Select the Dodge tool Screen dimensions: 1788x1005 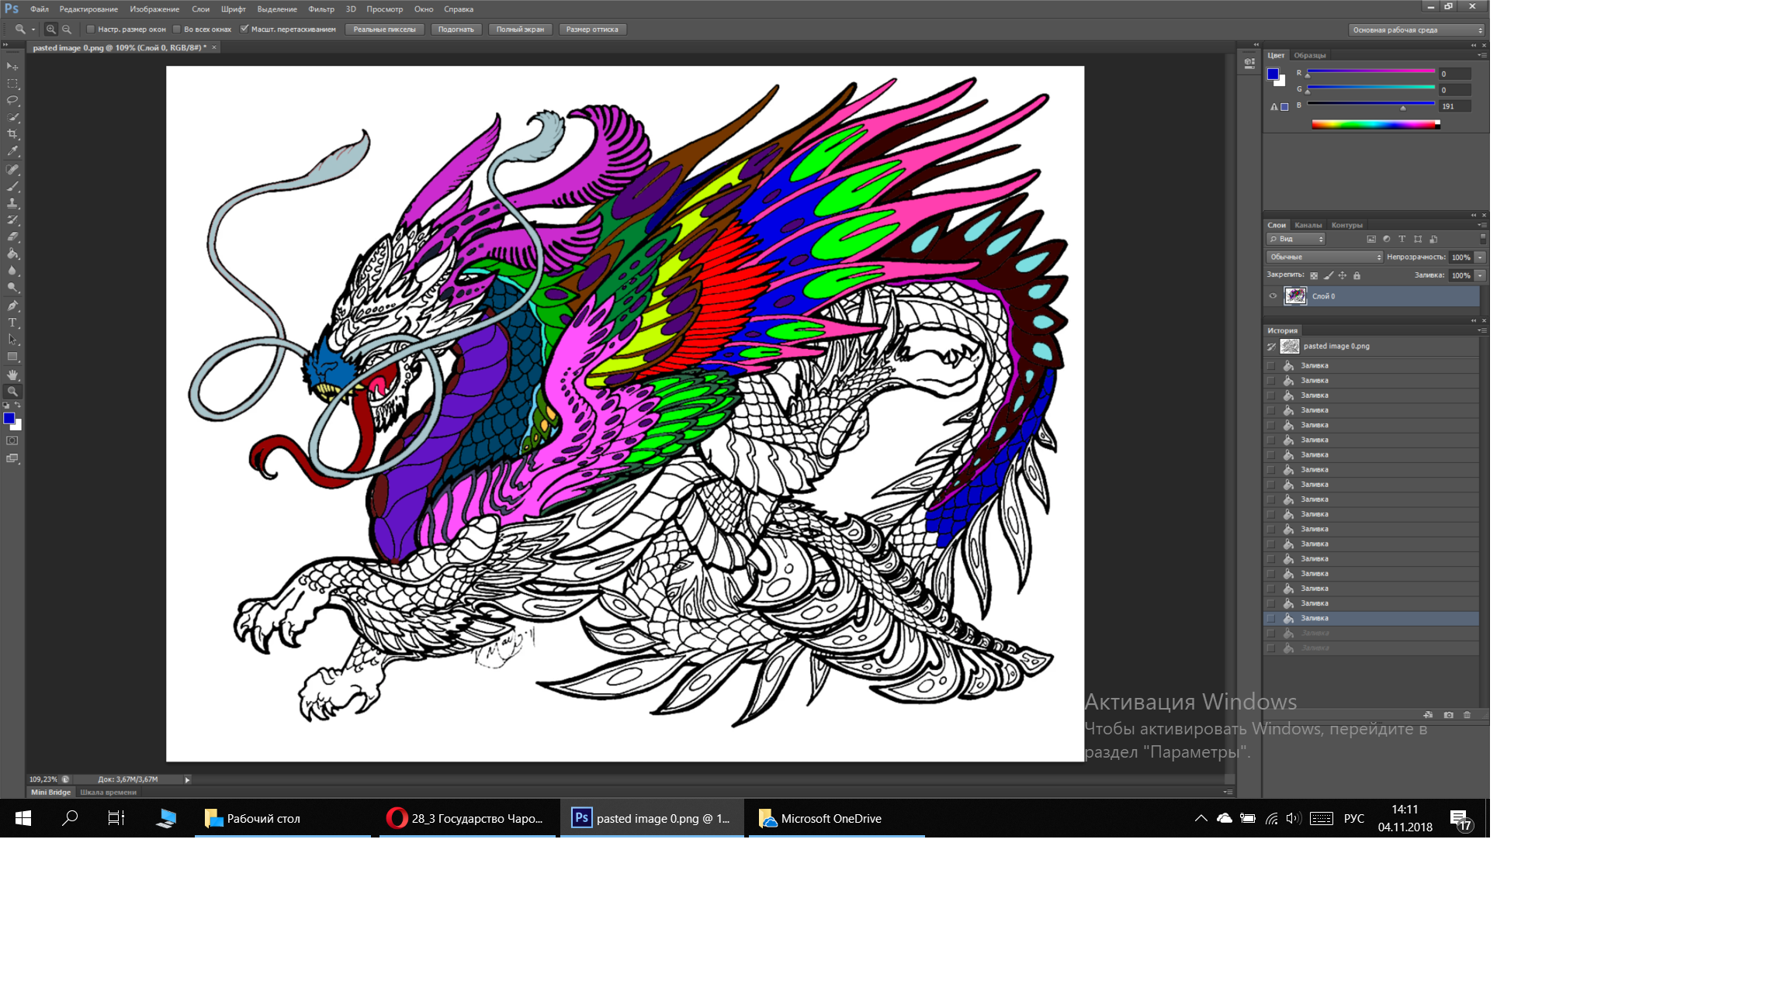click(12, 288)
